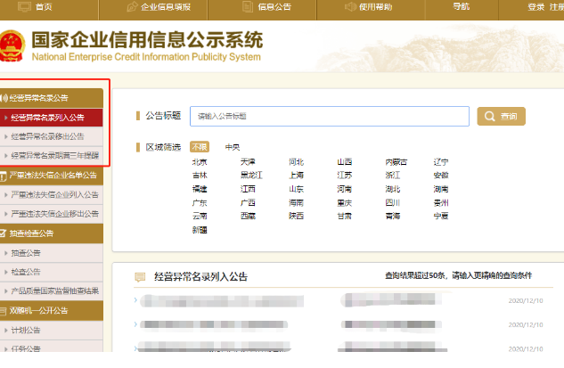Click the 登录 login link
This screenshot has height=368, width=564.
pos(536,7)
